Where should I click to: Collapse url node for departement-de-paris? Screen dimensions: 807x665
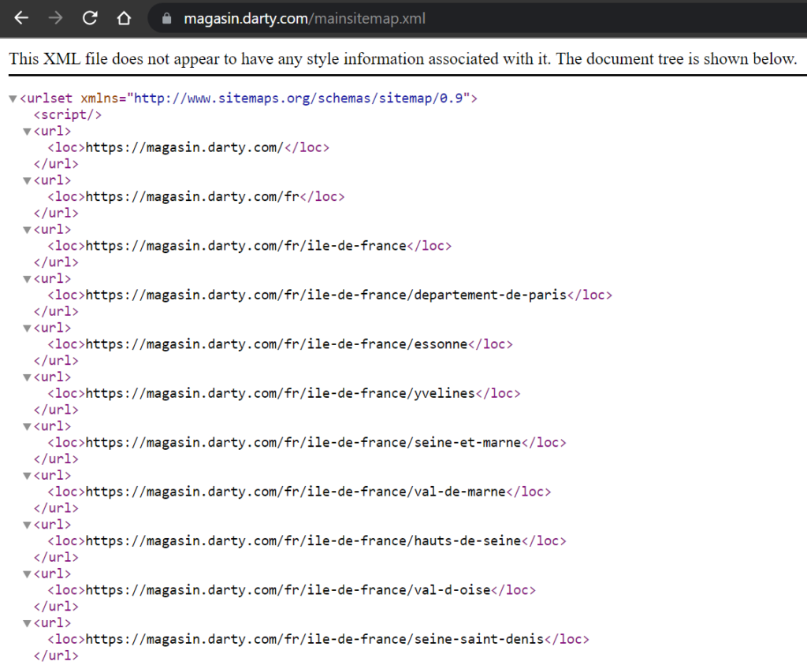point(28,279)
